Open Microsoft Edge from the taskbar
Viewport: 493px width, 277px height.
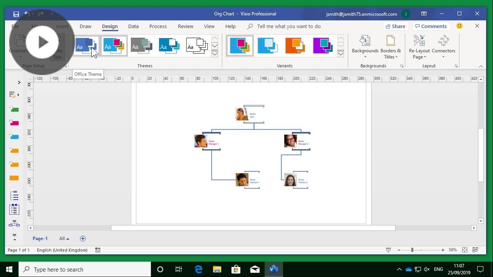coord(198,269)
